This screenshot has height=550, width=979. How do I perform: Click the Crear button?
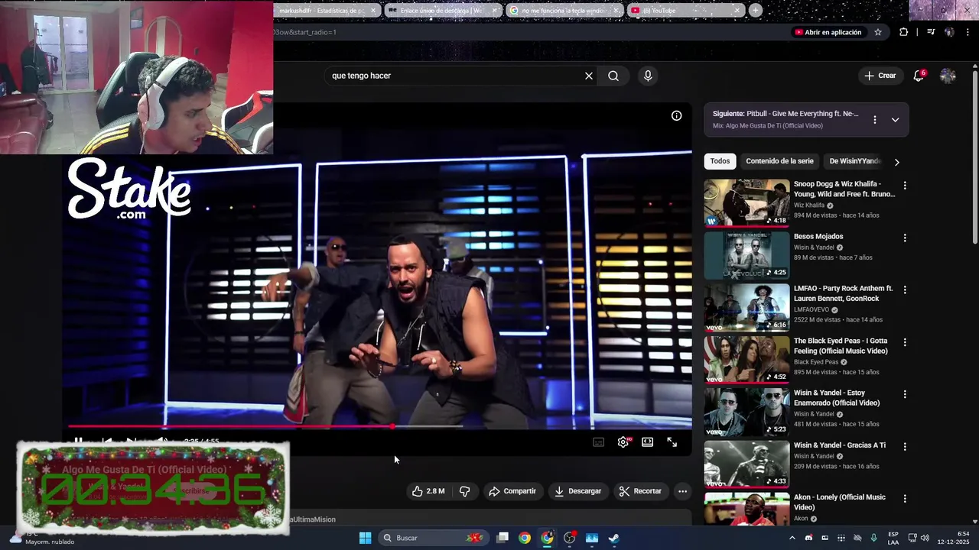[880, 76]
